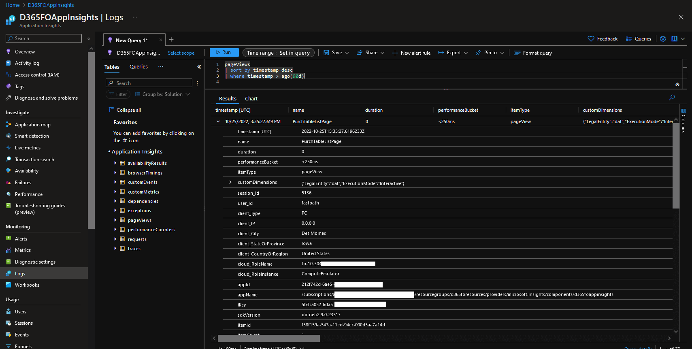Open Live metrics
Viewport: 692px width, 349px height.
click(x=28, y=148)
